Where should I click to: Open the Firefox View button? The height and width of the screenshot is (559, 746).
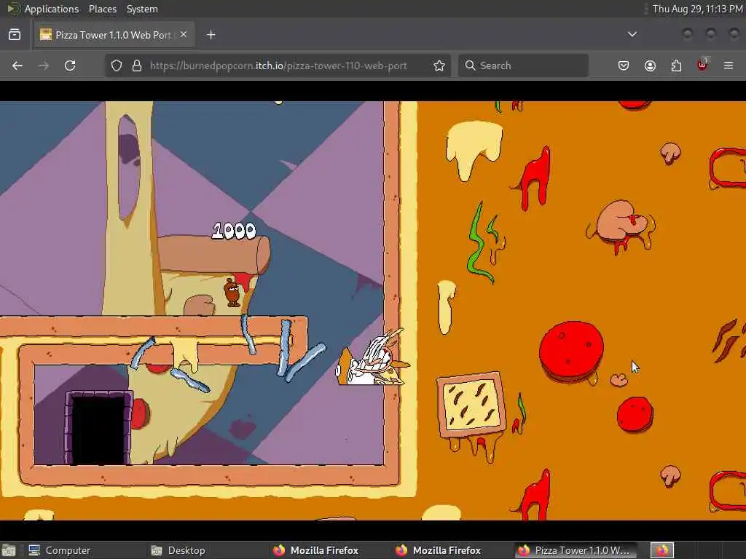(x=15, y=35)
